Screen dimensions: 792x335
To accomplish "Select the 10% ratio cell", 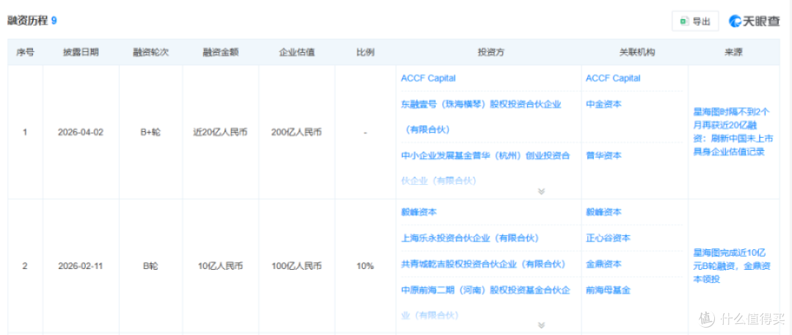I will pos(365,266).
